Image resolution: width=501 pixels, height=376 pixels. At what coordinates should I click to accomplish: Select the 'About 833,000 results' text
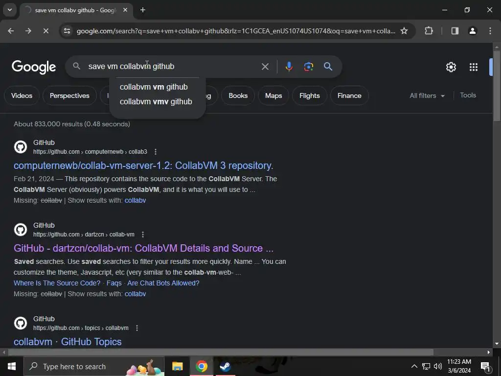coord(72,124)
